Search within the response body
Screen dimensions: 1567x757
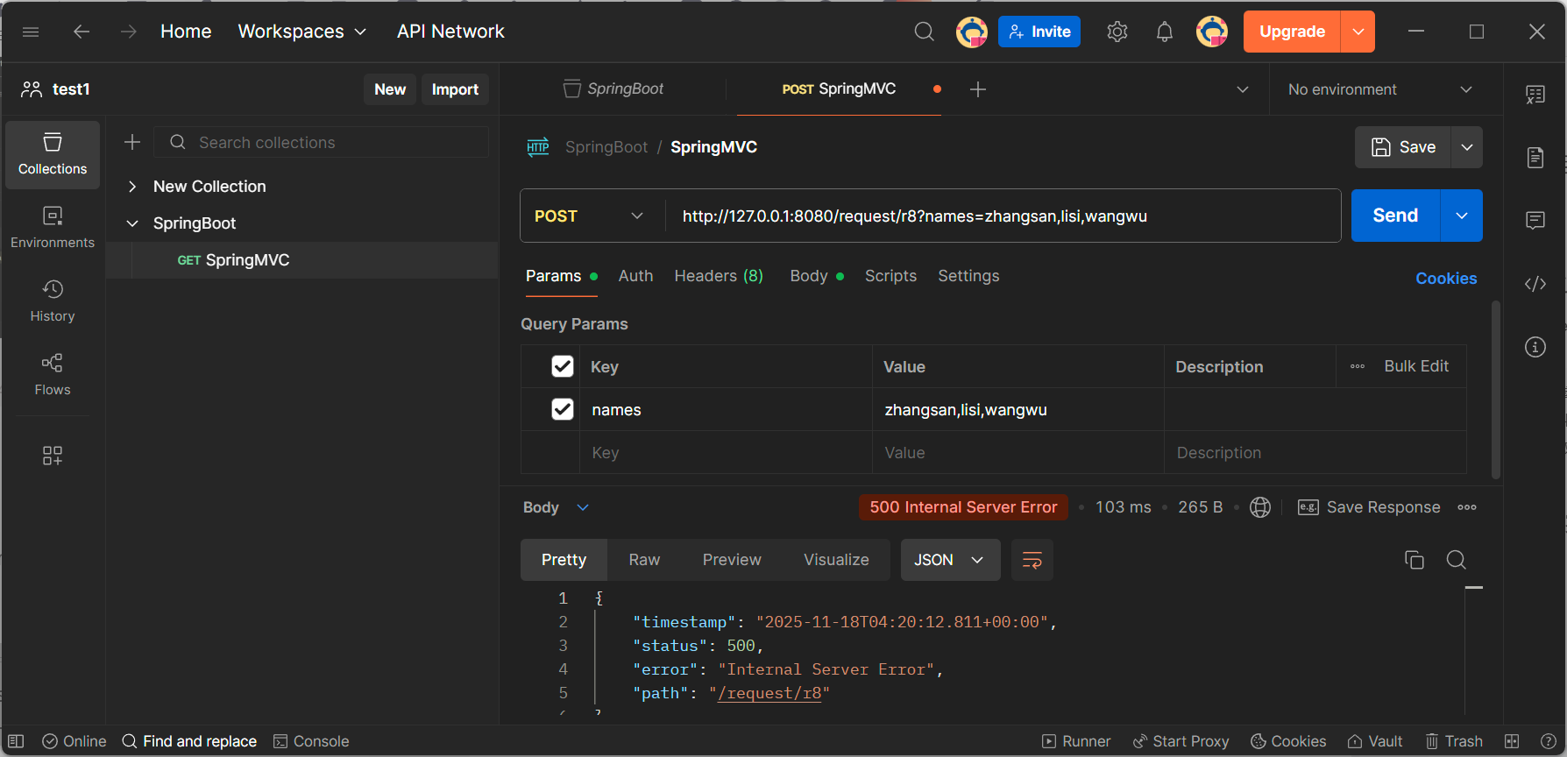[1456, 560]
